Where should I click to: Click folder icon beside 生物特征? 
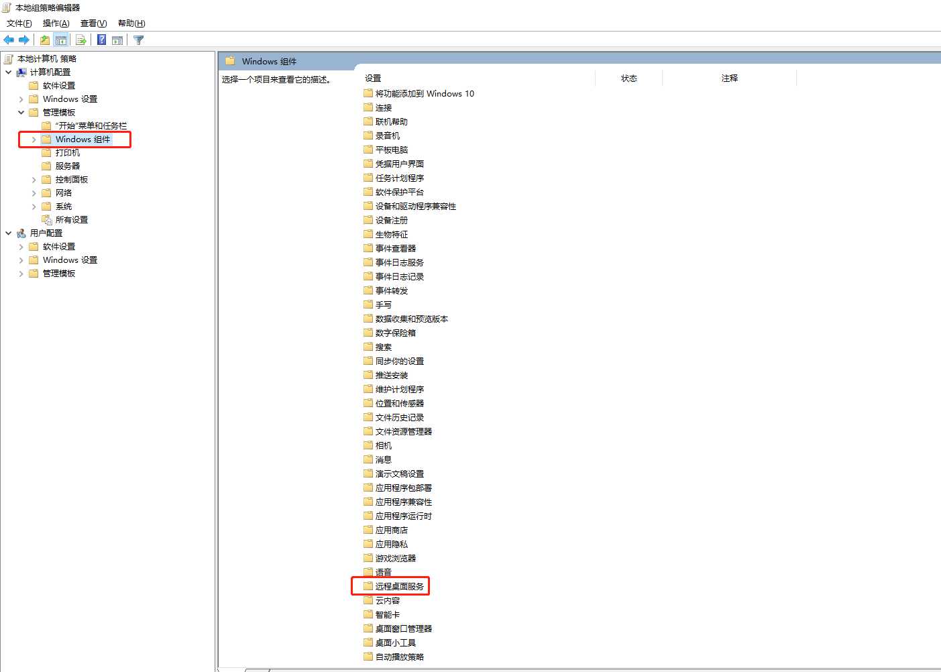pyautogui.click(x=368, y=234)
